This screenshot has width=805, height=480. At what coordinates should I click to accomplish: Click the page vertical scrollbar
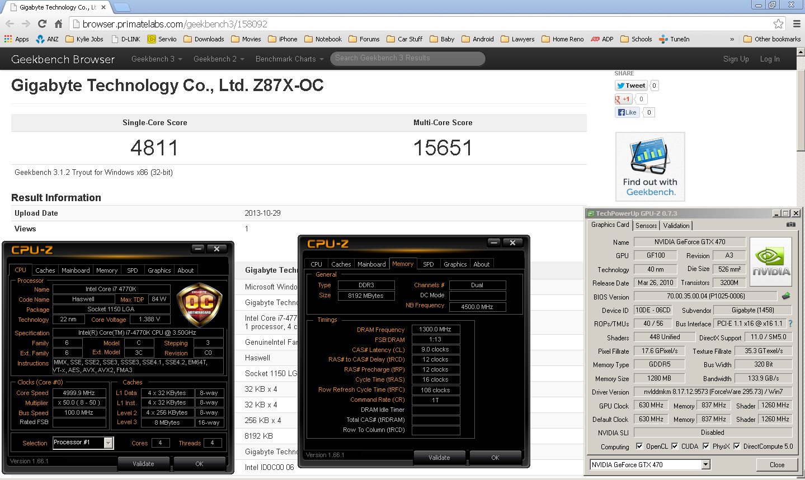click(801, 112)
